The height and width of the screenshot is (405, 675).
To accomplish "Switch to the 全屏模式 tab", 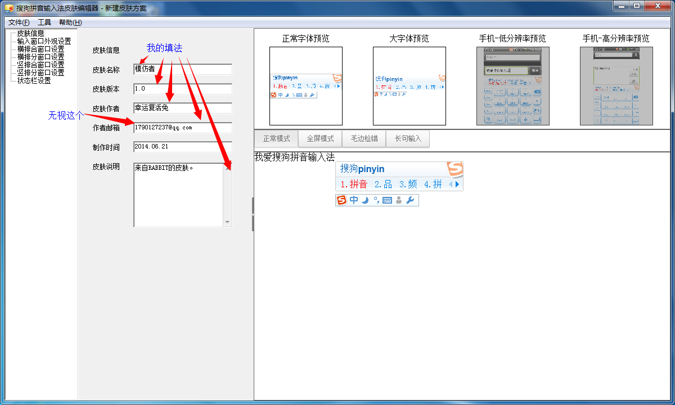I will [321, 139].
